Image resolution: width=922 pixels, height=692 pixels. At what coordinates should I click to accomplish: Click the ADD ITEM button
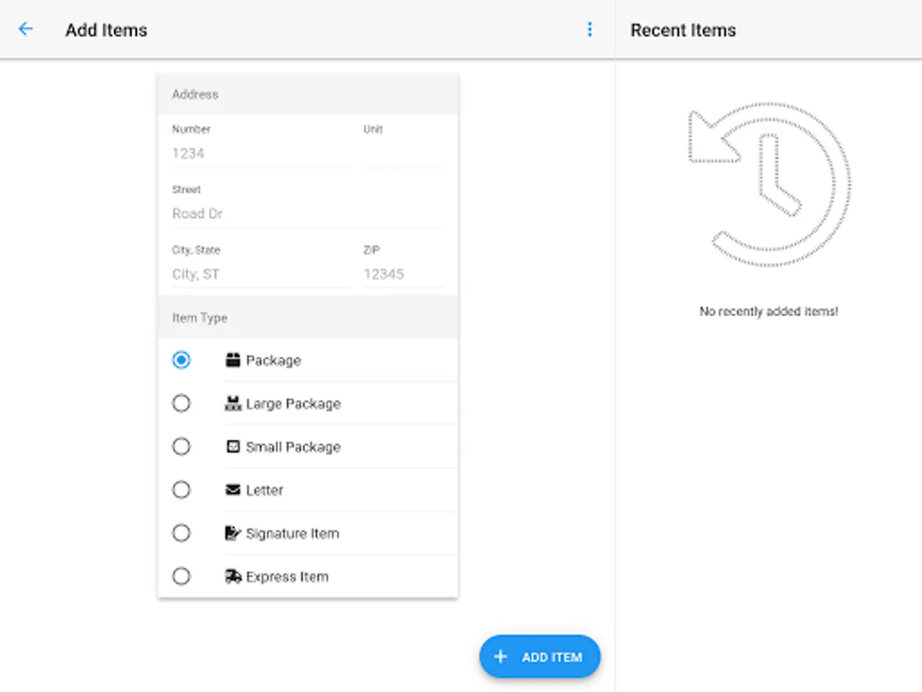[539, 657]
